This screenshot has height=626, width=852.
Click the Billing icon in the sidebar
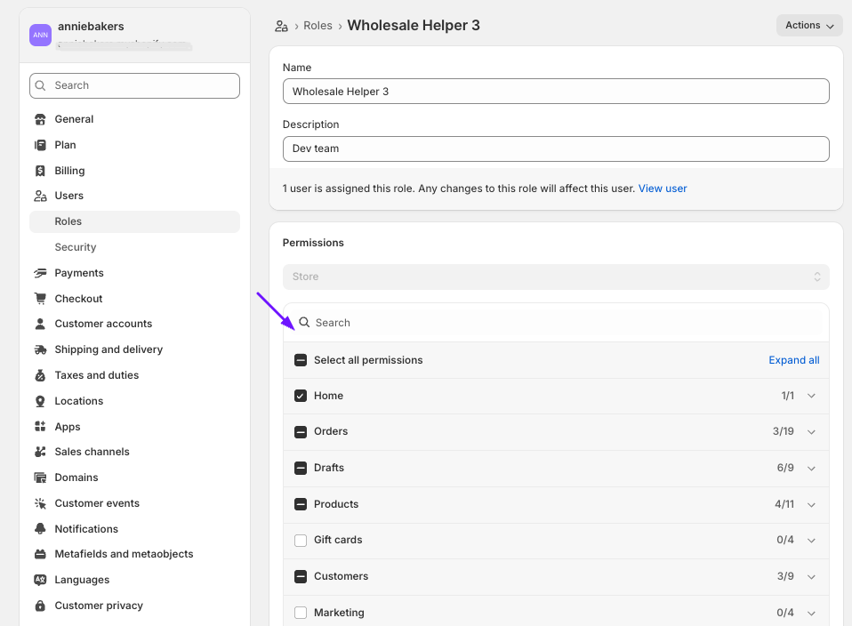(x=40, y=171)
